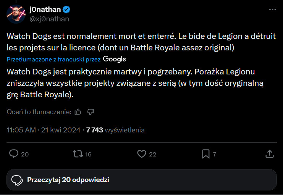The image size is (283, 195).
Task: Click the Oceń to tłumaczenie label
Action: click(x=39, y=112)
